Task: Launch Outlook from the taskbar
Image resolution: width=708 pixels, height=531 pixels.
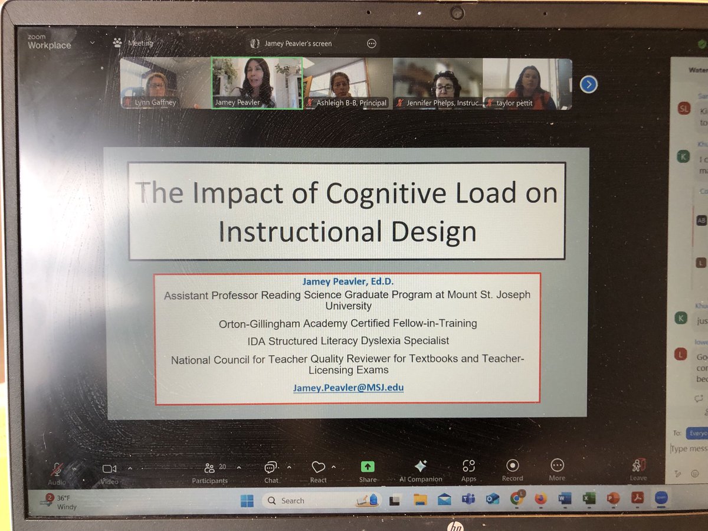Action: pyautogui.click(x=493, y=500)
